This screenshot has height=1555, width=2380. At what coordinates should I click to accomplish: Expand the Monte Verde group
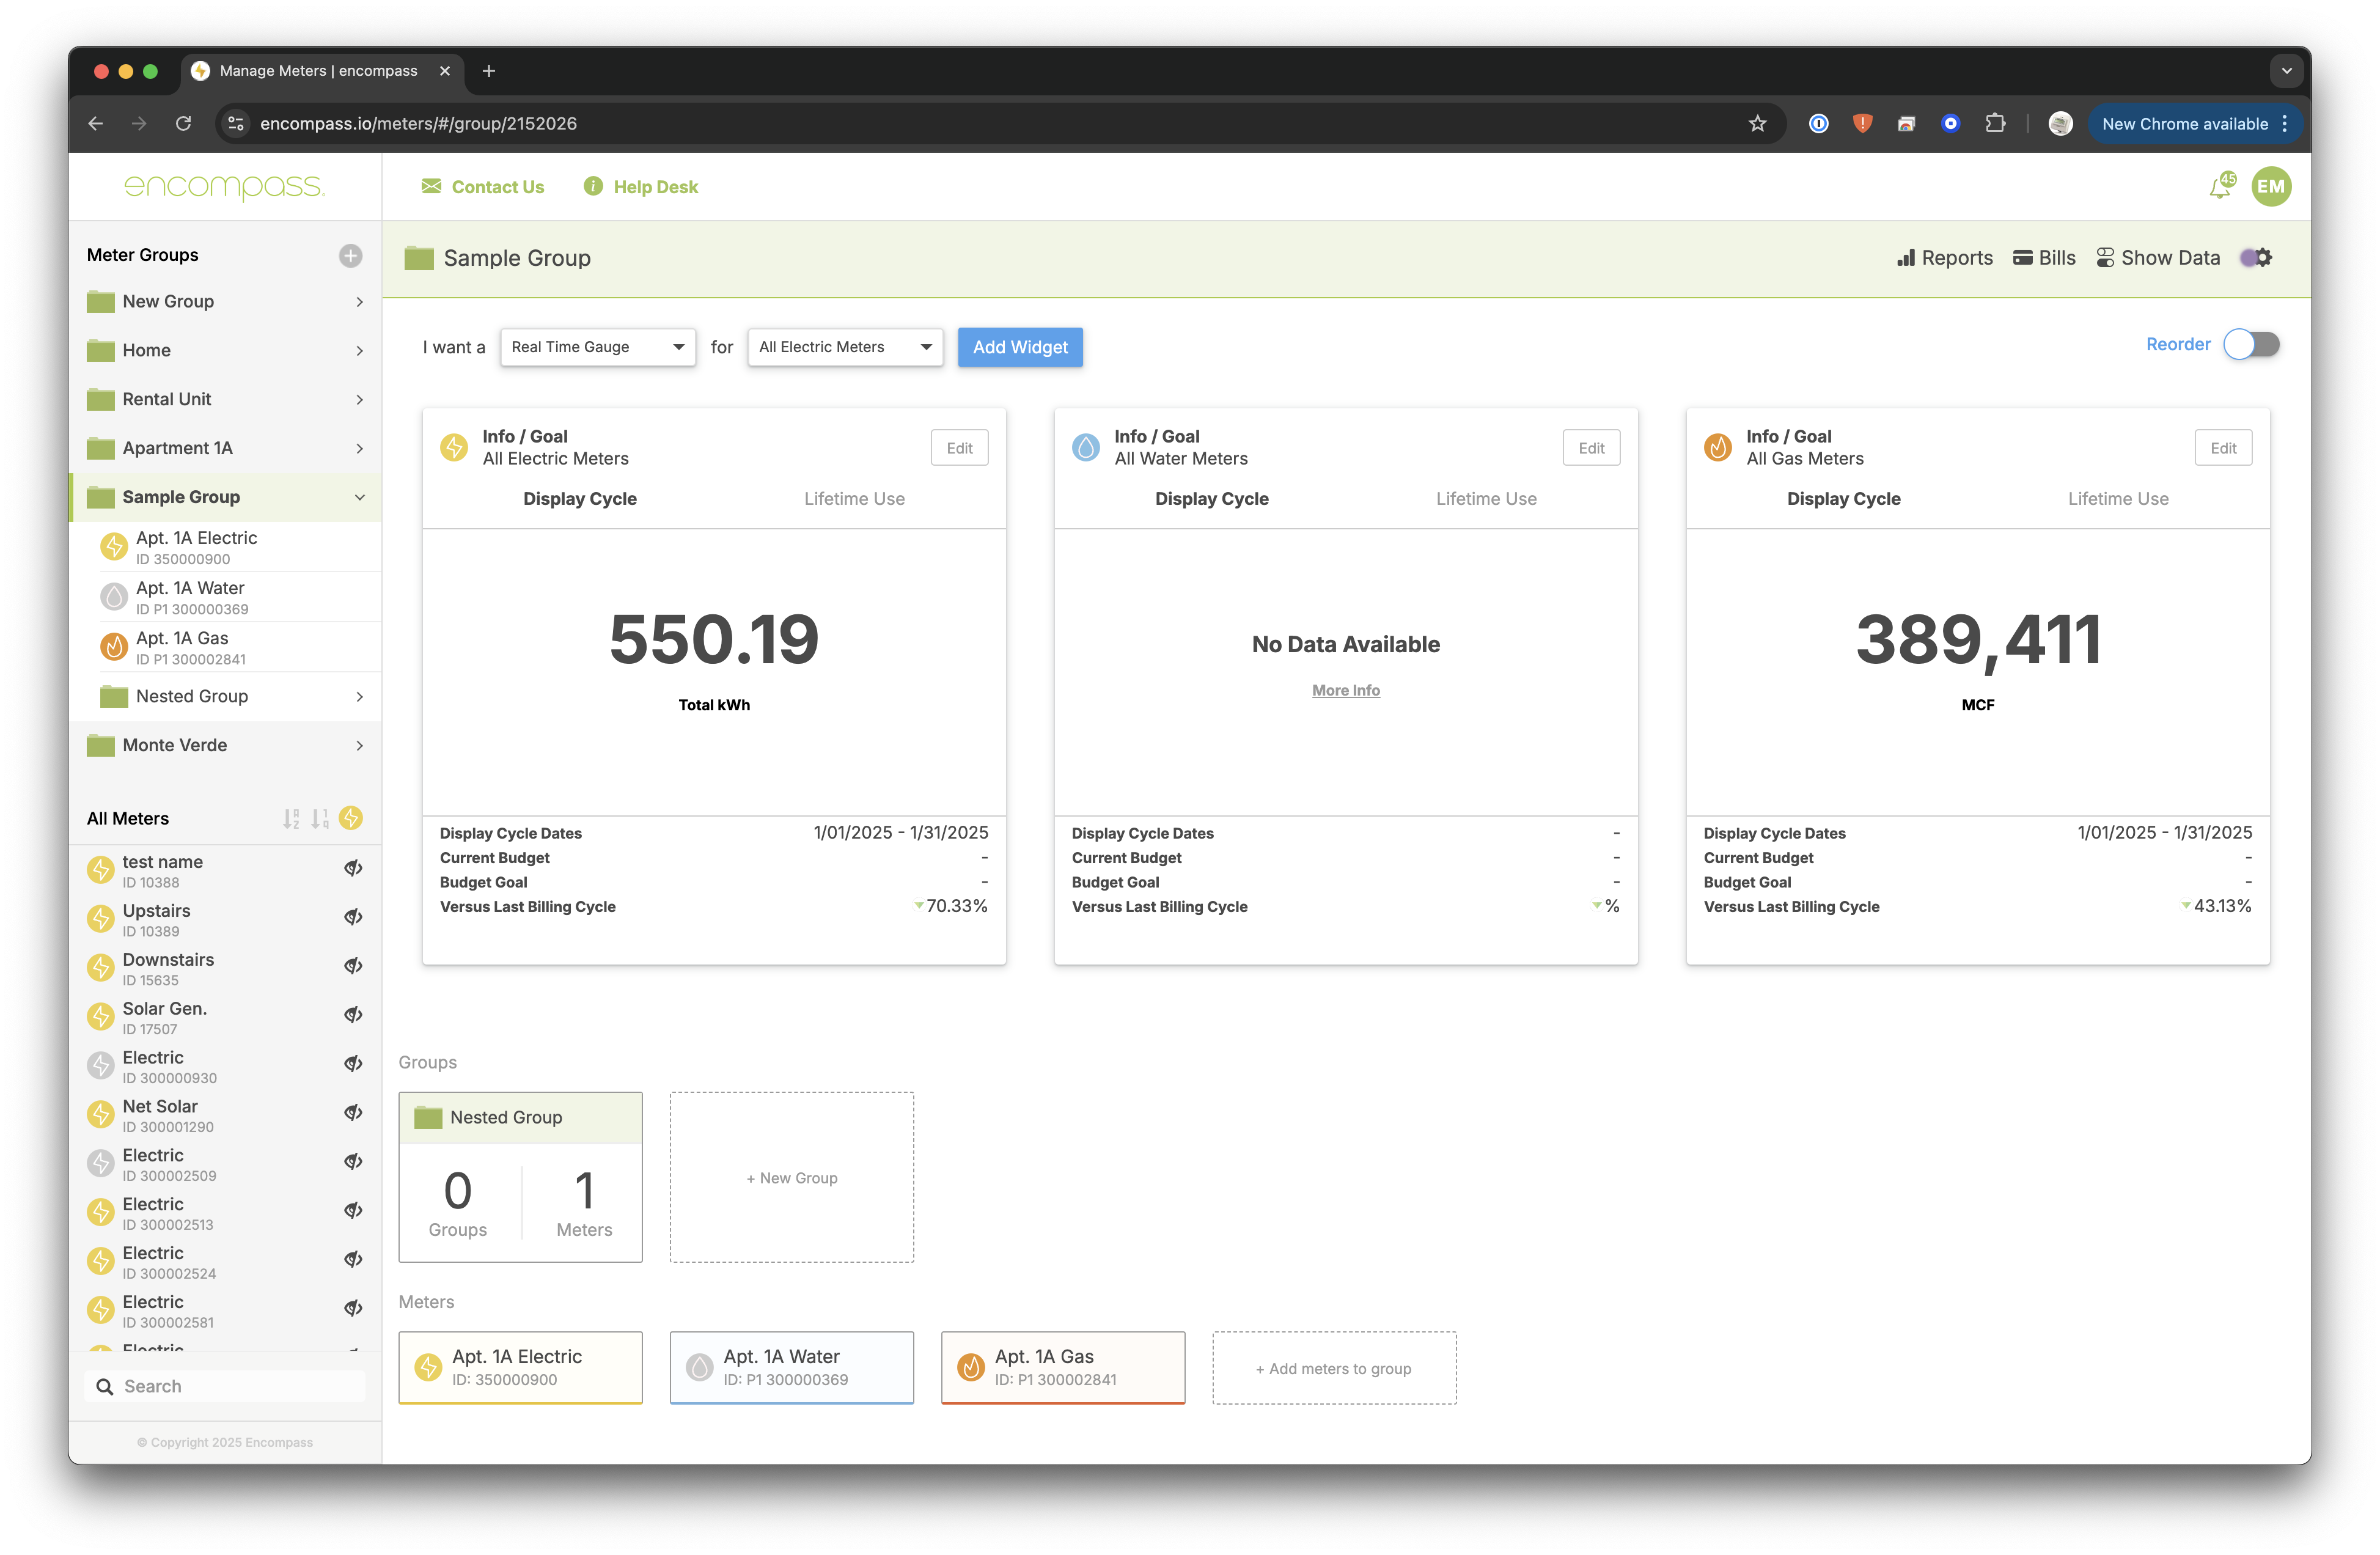click(359, 746)
